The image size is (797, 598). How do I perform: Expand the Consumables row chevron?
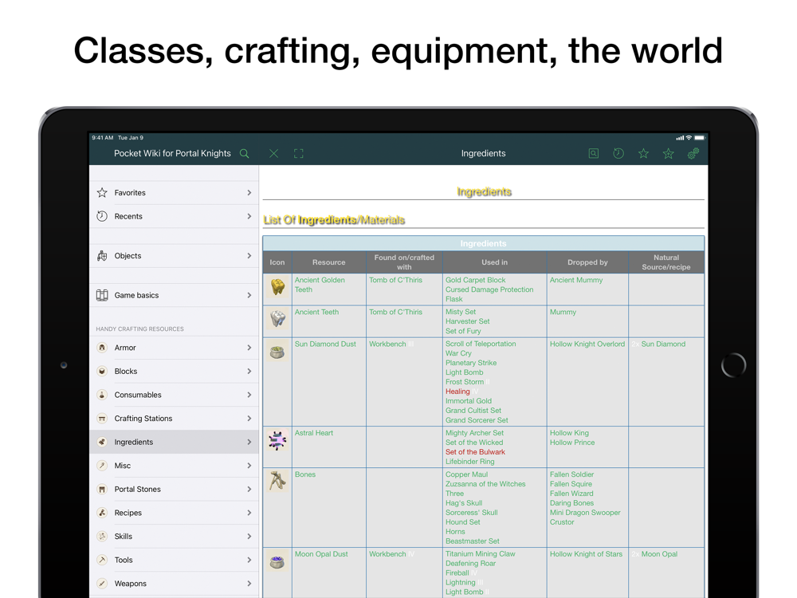tap(249, 395)
